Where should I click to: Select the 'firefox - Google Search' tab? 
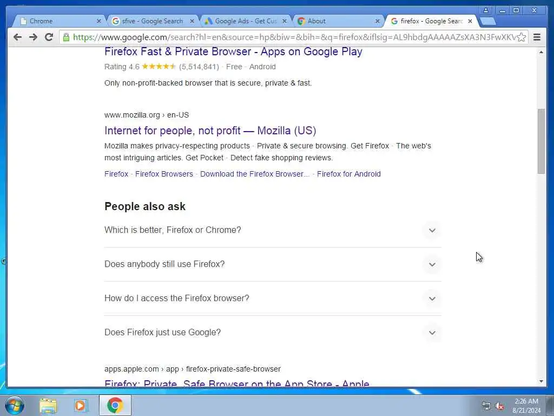(431, 21)
